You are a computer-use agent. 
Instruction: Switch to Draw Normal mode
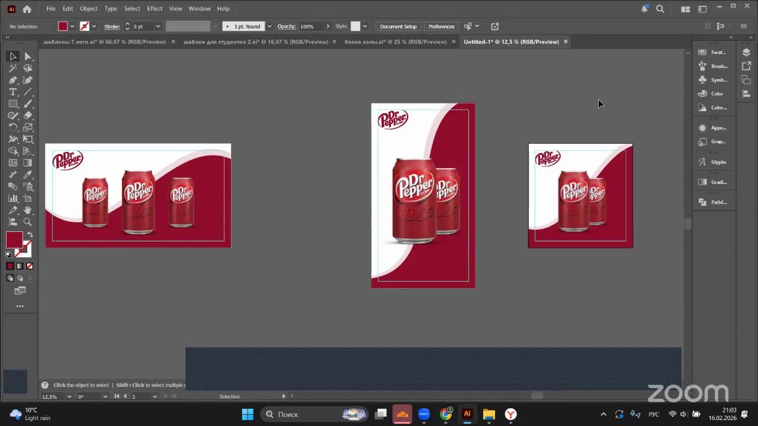tap(10, 278)
